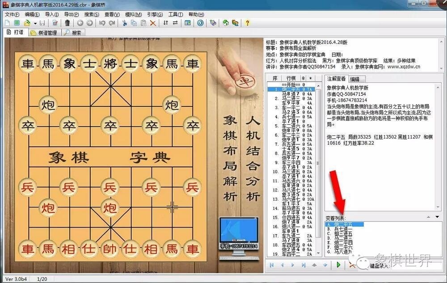The width and height of the screenshot is (447, 283).
Task: Jump to first move with navigation button
Action: click(271, 265)
